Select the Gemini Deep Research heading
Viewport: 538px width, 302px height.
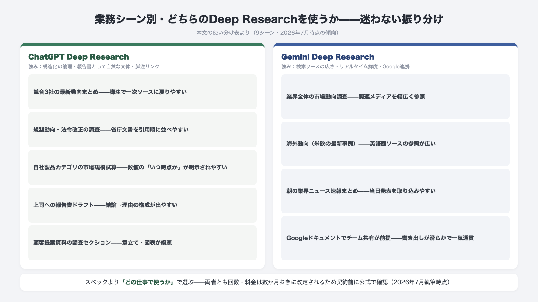coord(328,57)
